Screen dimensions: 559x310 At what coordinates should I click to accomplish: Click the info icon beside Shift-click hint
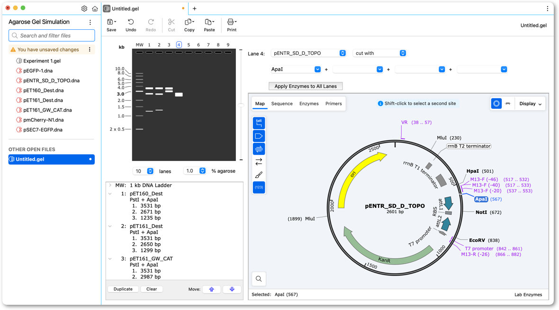pos(380,104)
